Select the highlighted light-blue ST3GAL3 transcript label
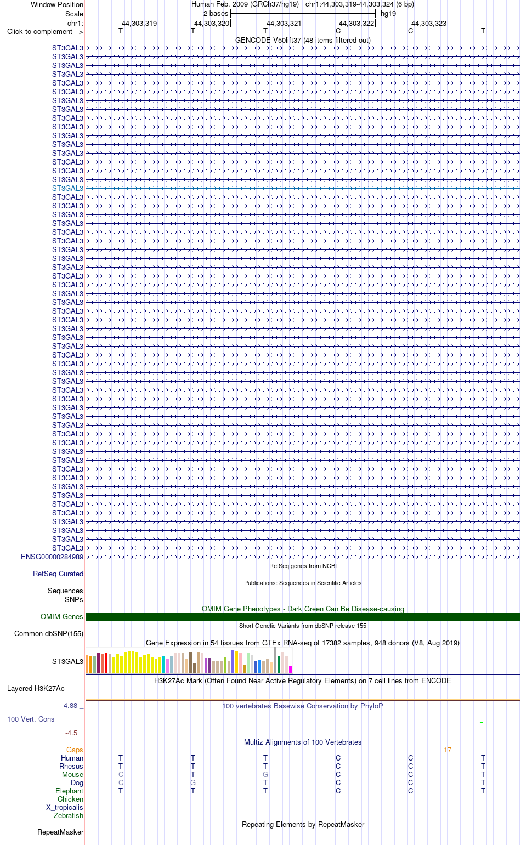The image size is (521, 845). pyautogui.click(x=68, y=188)
